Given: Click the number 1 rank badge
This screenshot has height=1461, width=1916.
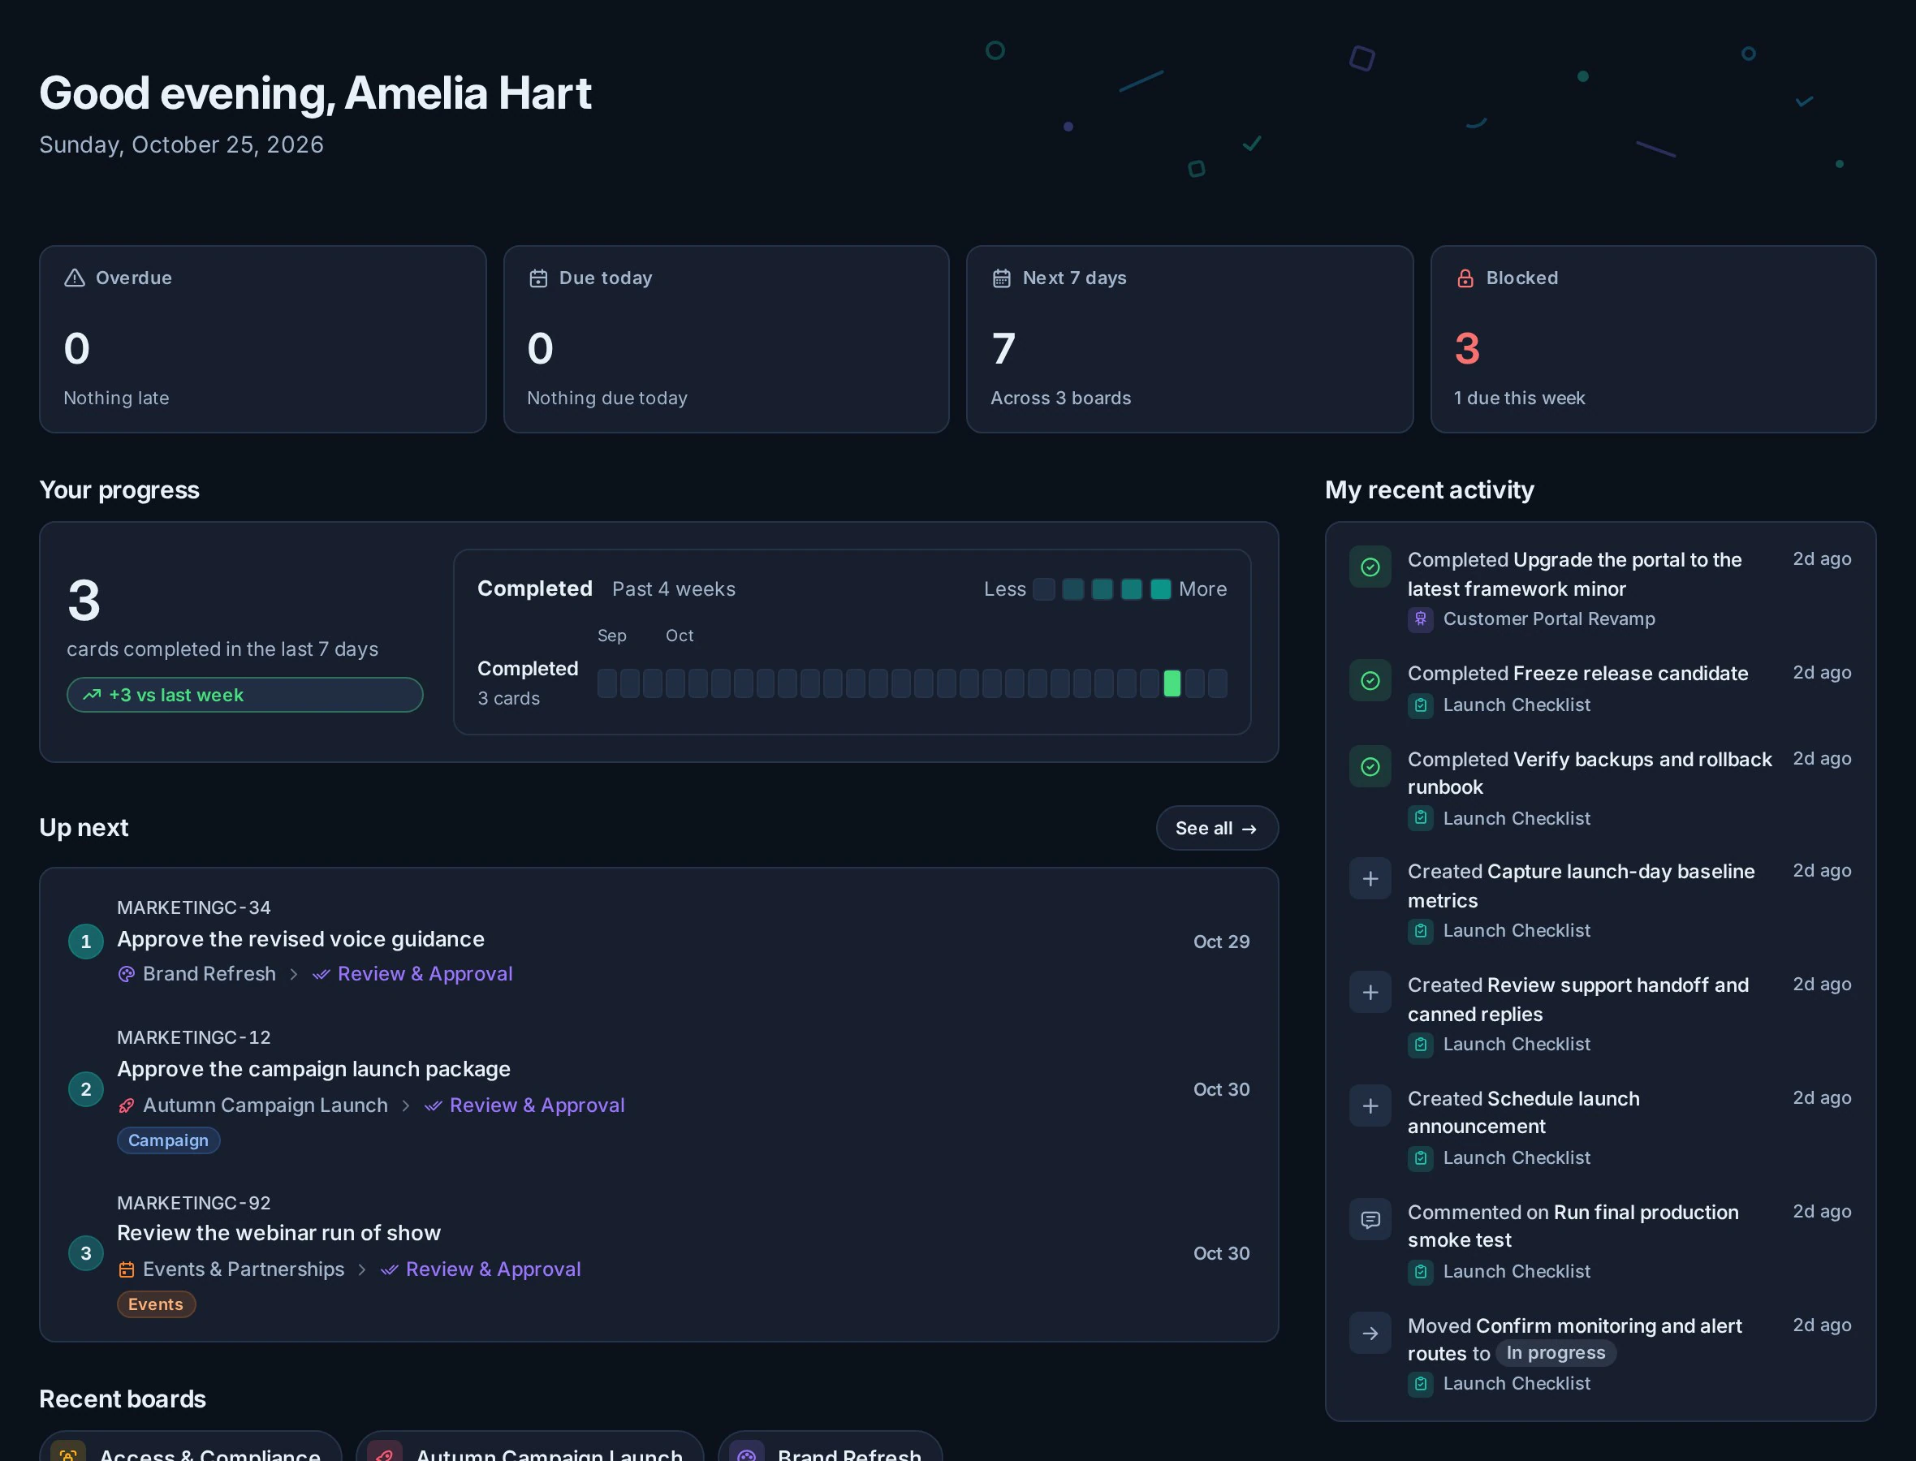Looking at the screenshot, I should coord(86,942).
